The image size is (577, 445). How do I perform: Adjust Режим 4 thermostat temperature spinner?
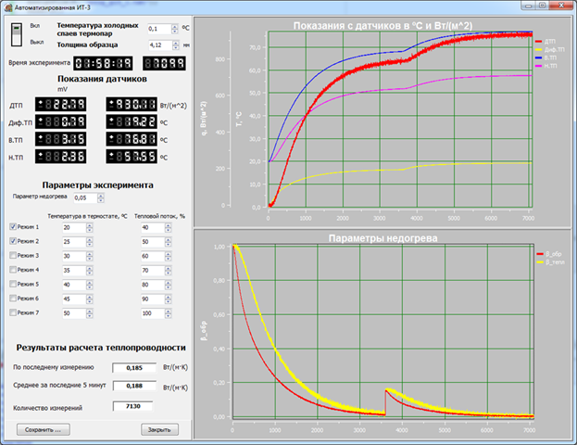point(90,271)
